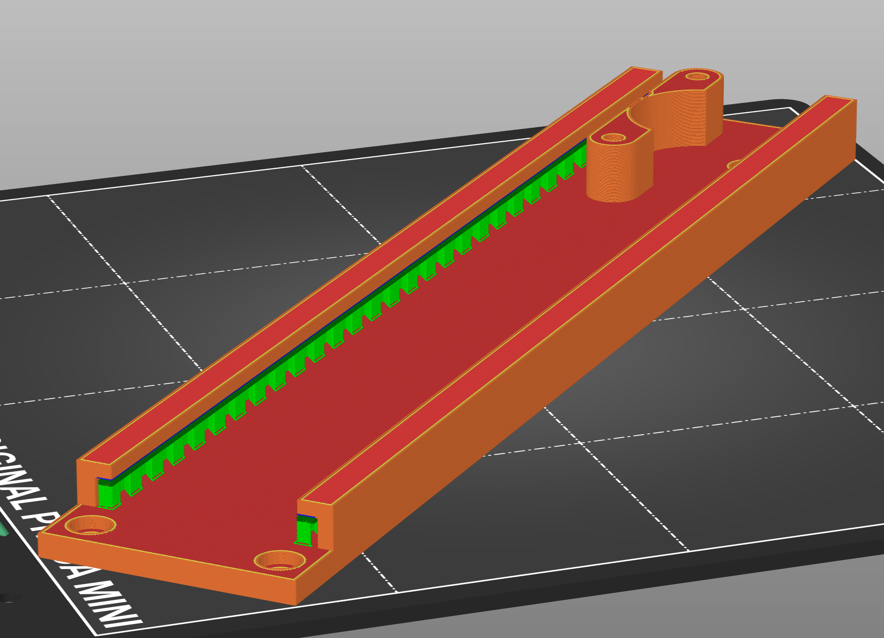Click the front-left countersunk screw hole

pos(90,525)
